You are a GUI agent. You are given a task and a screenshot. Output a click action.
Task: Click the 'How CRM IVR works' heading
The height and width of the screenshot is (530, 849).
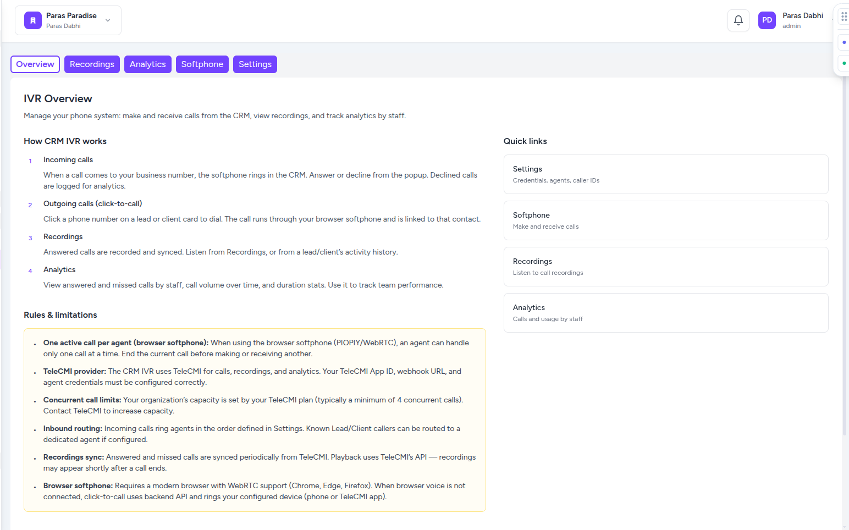tap(65, 141)
